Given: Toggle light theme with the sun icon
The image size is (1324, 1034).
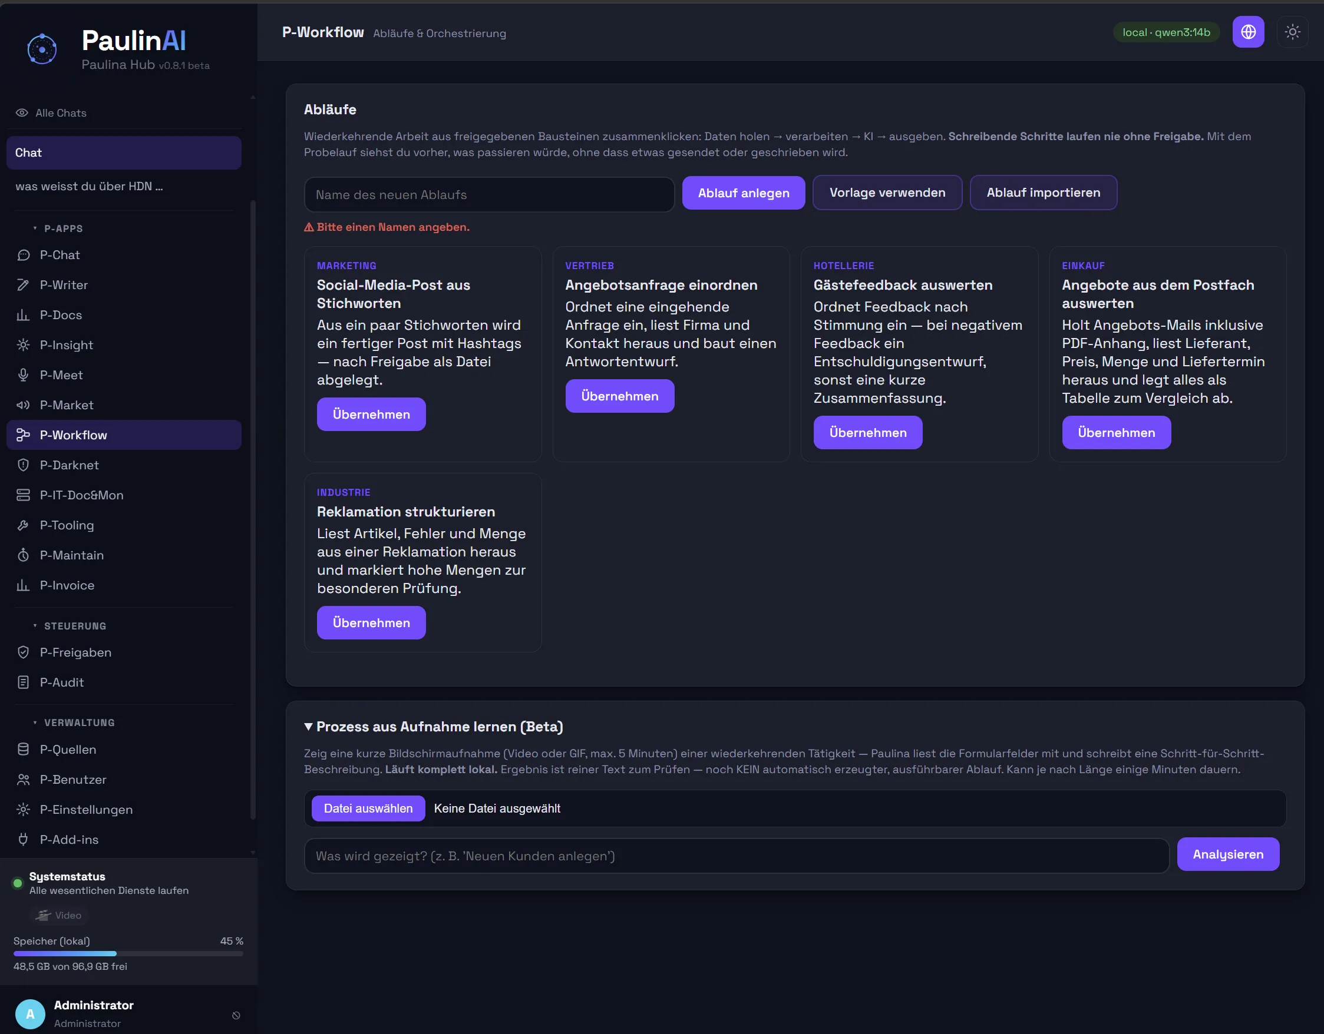Looking at the screenshot, I should pos(1292,32).
